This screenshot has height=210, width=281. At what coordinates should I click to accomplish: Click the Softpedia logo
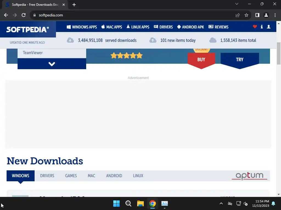pos(28,30)
